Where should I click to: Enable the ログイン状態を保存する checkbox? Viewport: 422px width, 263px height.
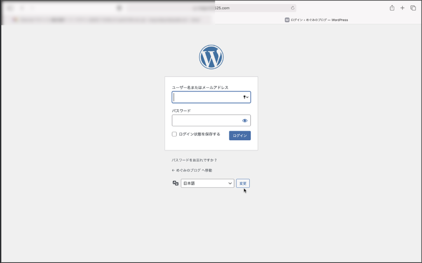pos(174,134)
